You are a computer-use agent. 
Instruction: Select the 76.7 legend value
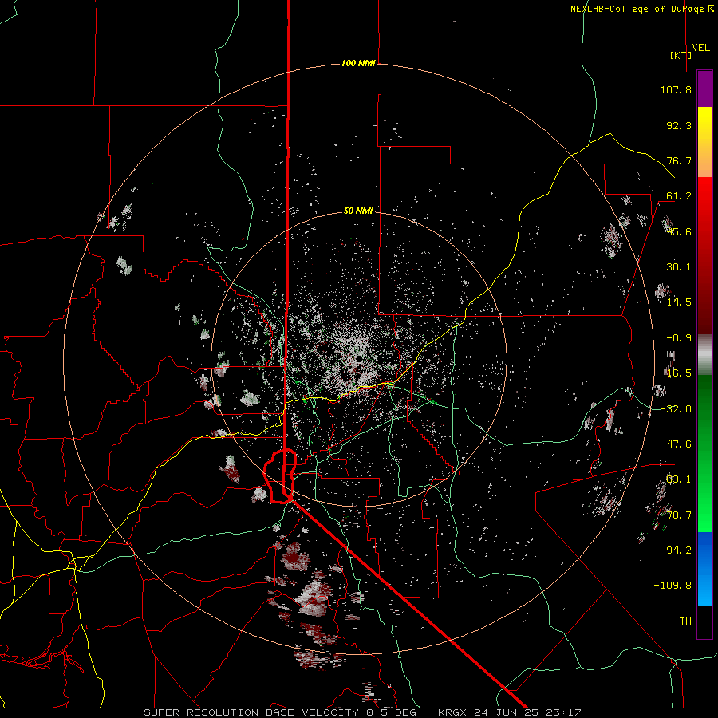(x=679, y=160)
